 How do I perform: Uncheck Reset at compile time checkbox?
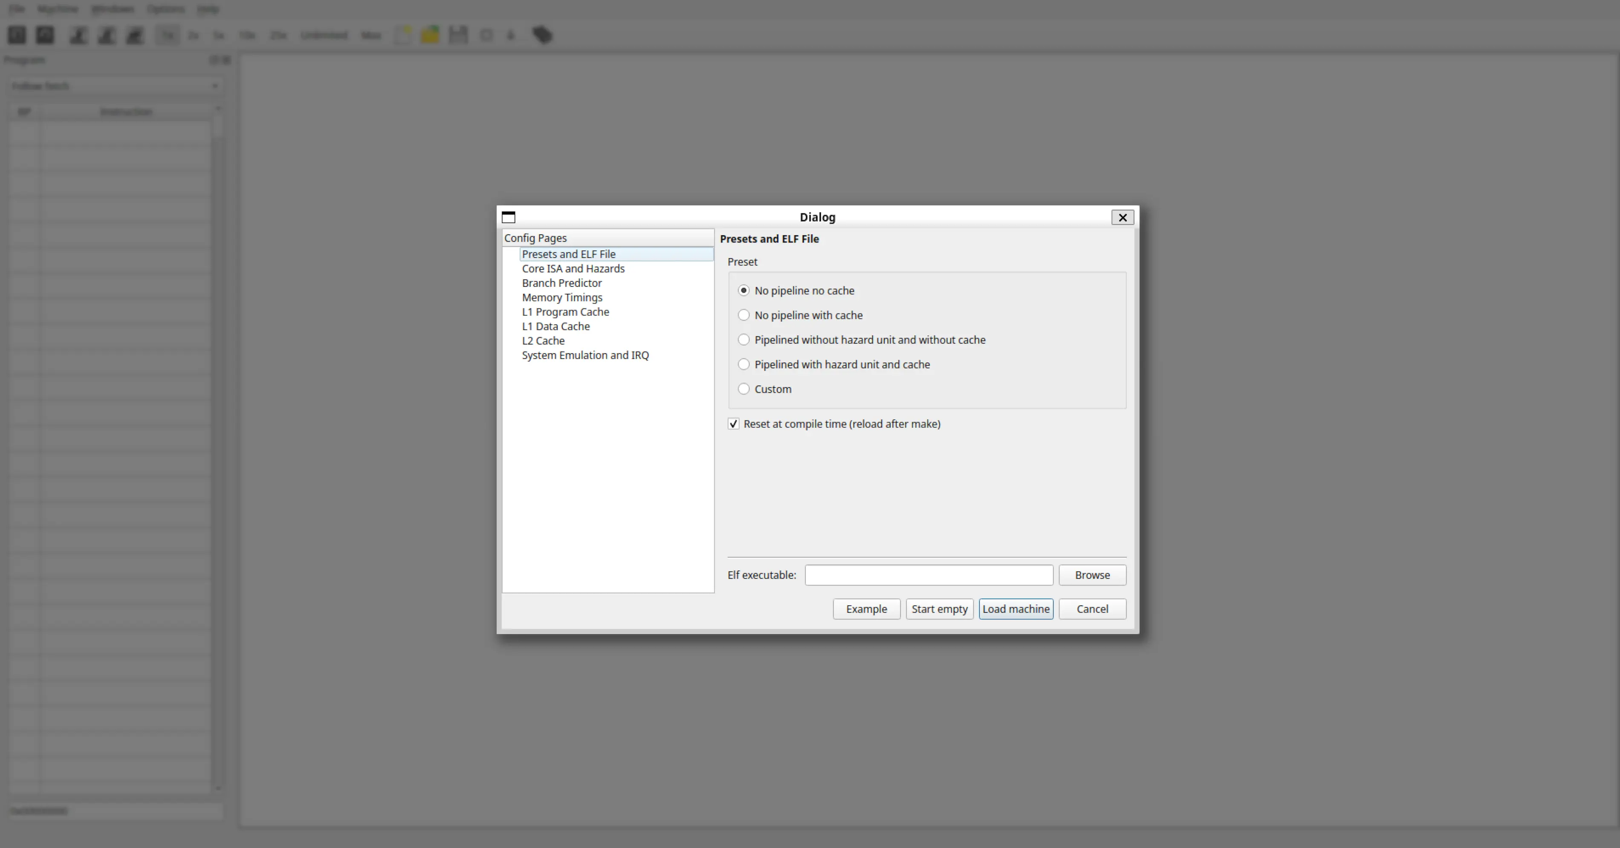click(733, 424)
